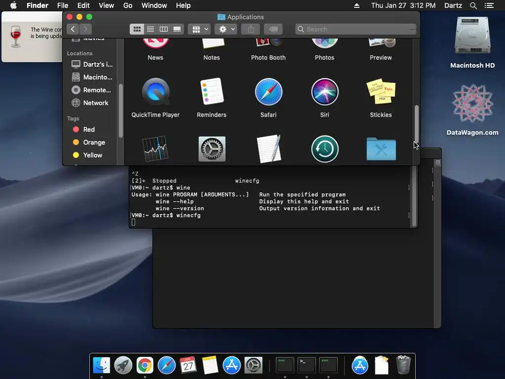Open the Finder menu
505x379 pixels.
pyautogui.click(x=37, y=5)
